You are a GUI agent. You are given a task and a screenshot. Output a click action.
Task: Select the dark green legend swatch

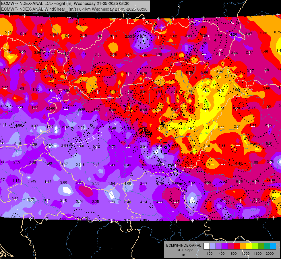(x=261, y=246)
